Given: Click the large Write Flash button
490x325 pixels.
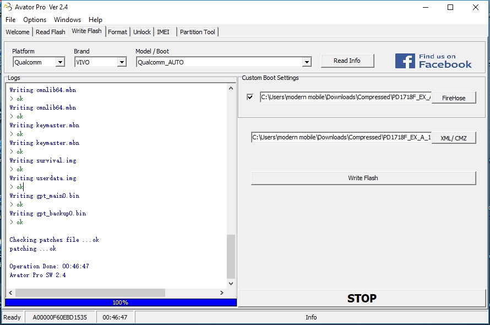Looking at the screenshot, I should (363, 178).
